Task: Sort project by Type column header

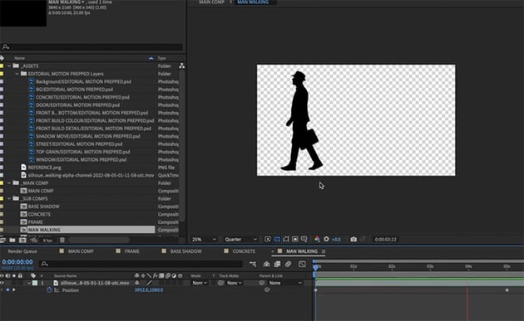Action: tap(161, 58)
